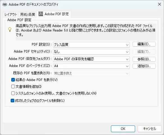Click the printer icon in title bar

tap(5, 4)
